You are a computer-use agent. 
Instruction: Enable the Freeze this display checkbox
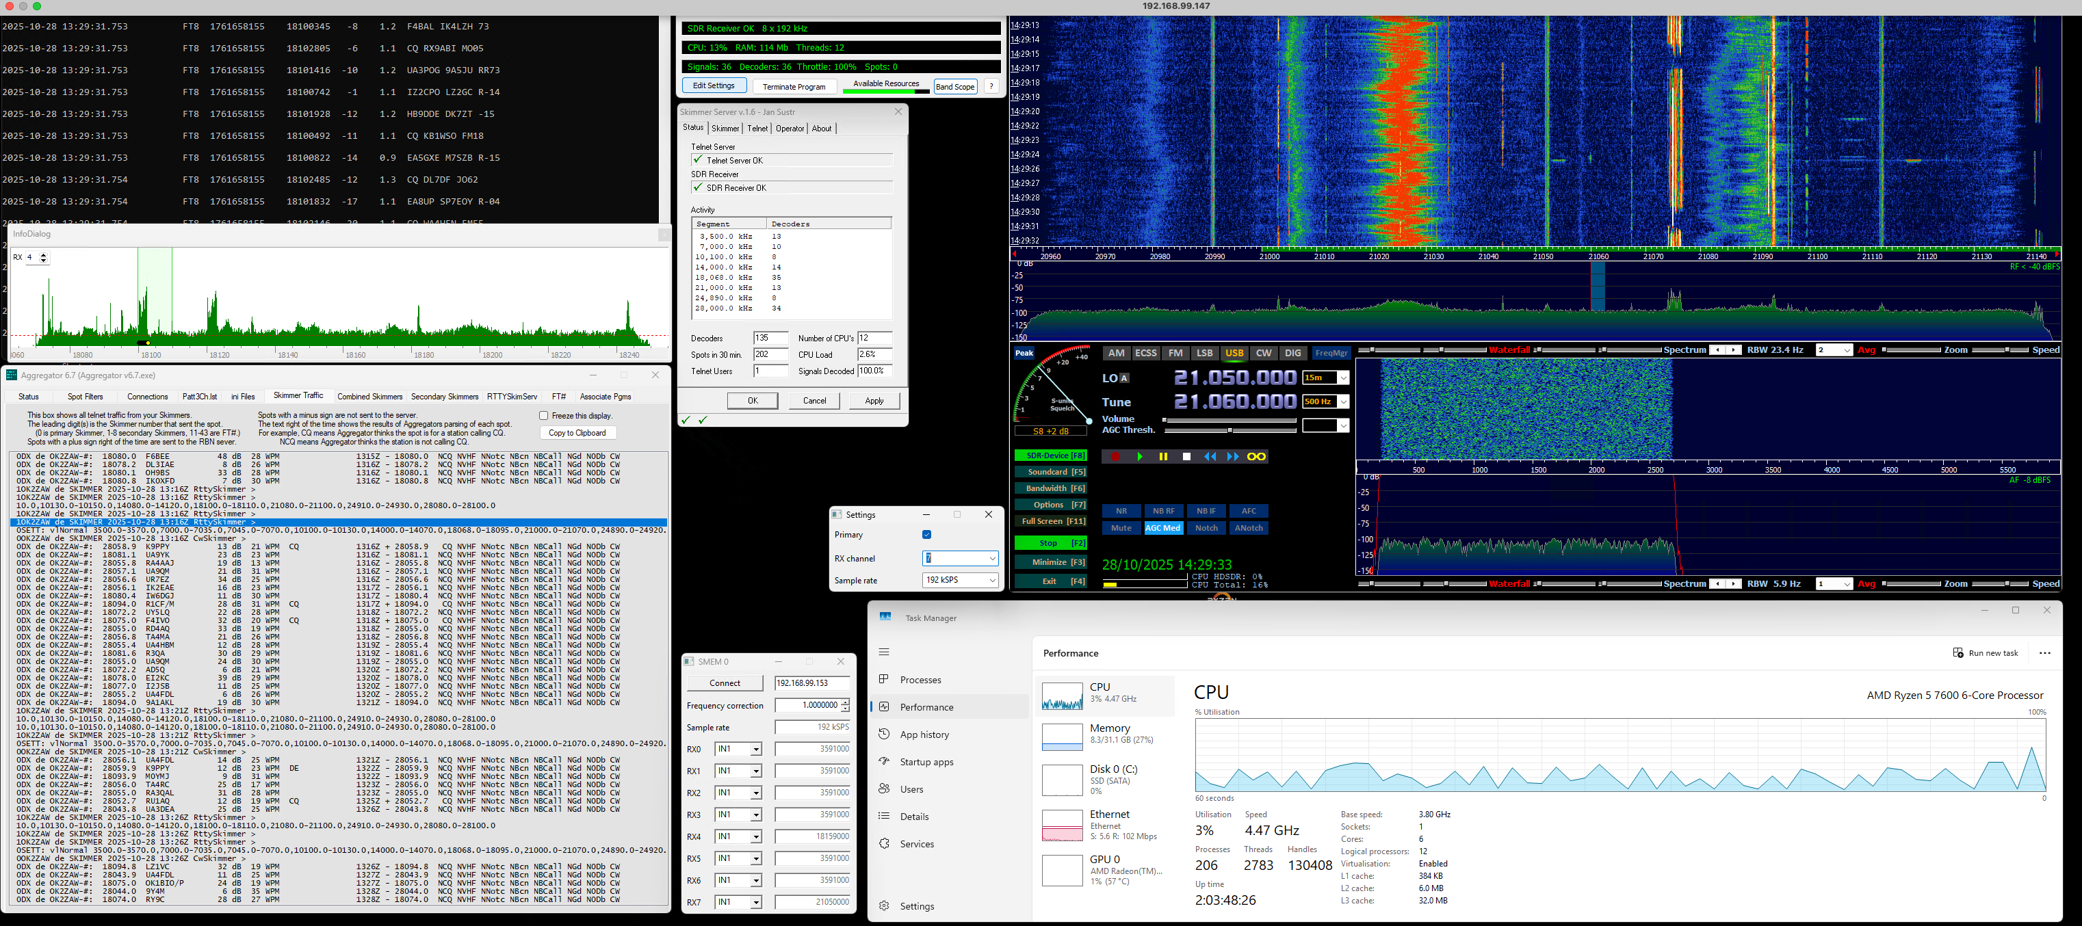[544, 415]
